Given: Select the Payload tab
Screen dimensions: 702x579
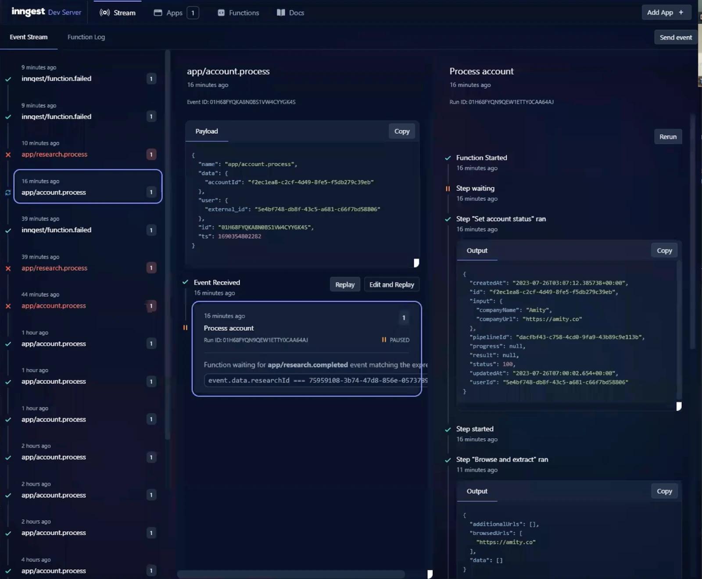Looking at the screenshot, I should (207, 131).
